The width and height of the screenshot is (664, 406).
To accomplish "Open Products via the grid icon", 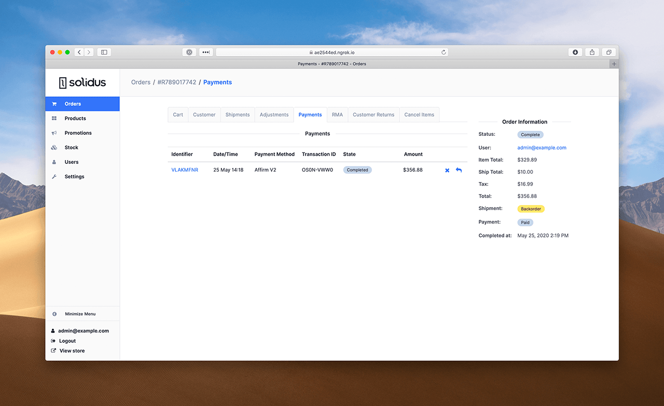I will click(54, 118).
